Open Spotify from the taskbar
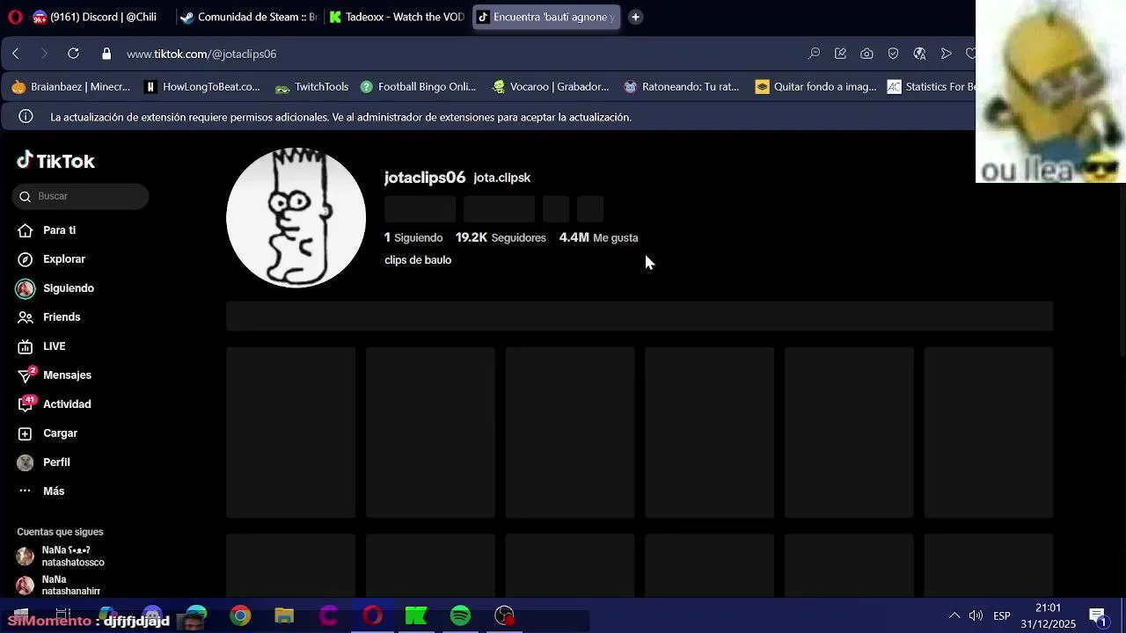The height and width of the screenshot is (633, 1126). tap(460, 616)
